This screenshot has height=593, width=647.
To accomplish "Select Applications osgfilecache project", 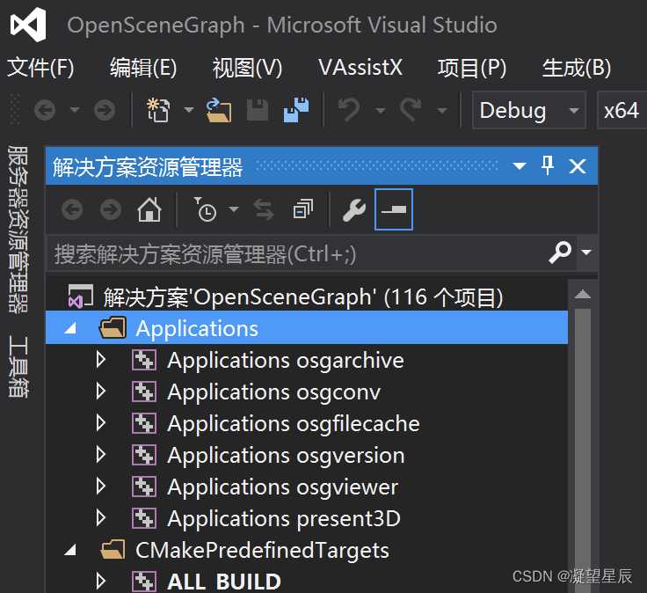I will coord(294,424).
